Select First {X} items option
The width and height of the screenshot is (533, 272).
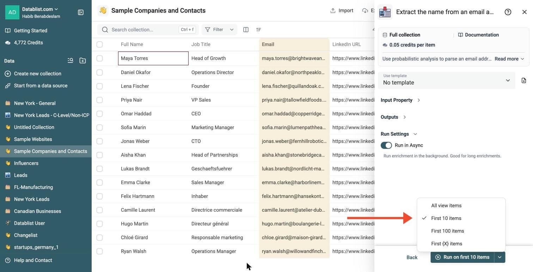(x=461, y=244)
